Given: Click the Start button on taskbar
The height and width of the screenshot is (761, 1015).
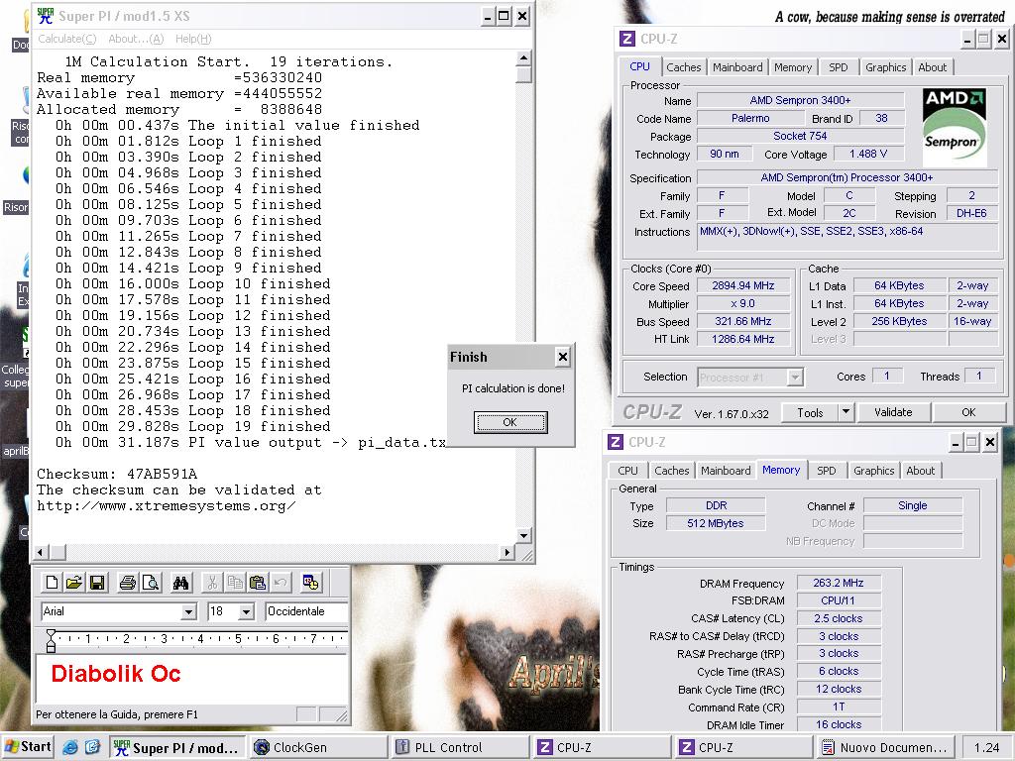Looking at the screenshot, I should [x=27, y=747].
